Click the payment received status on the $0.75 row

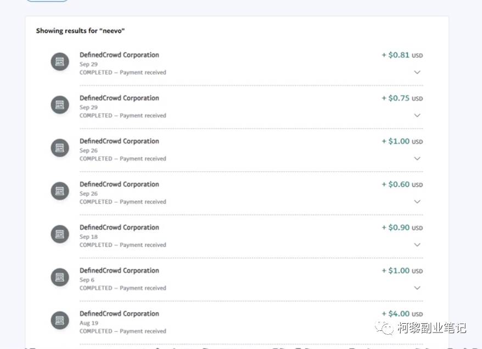(x=122, y=115)
